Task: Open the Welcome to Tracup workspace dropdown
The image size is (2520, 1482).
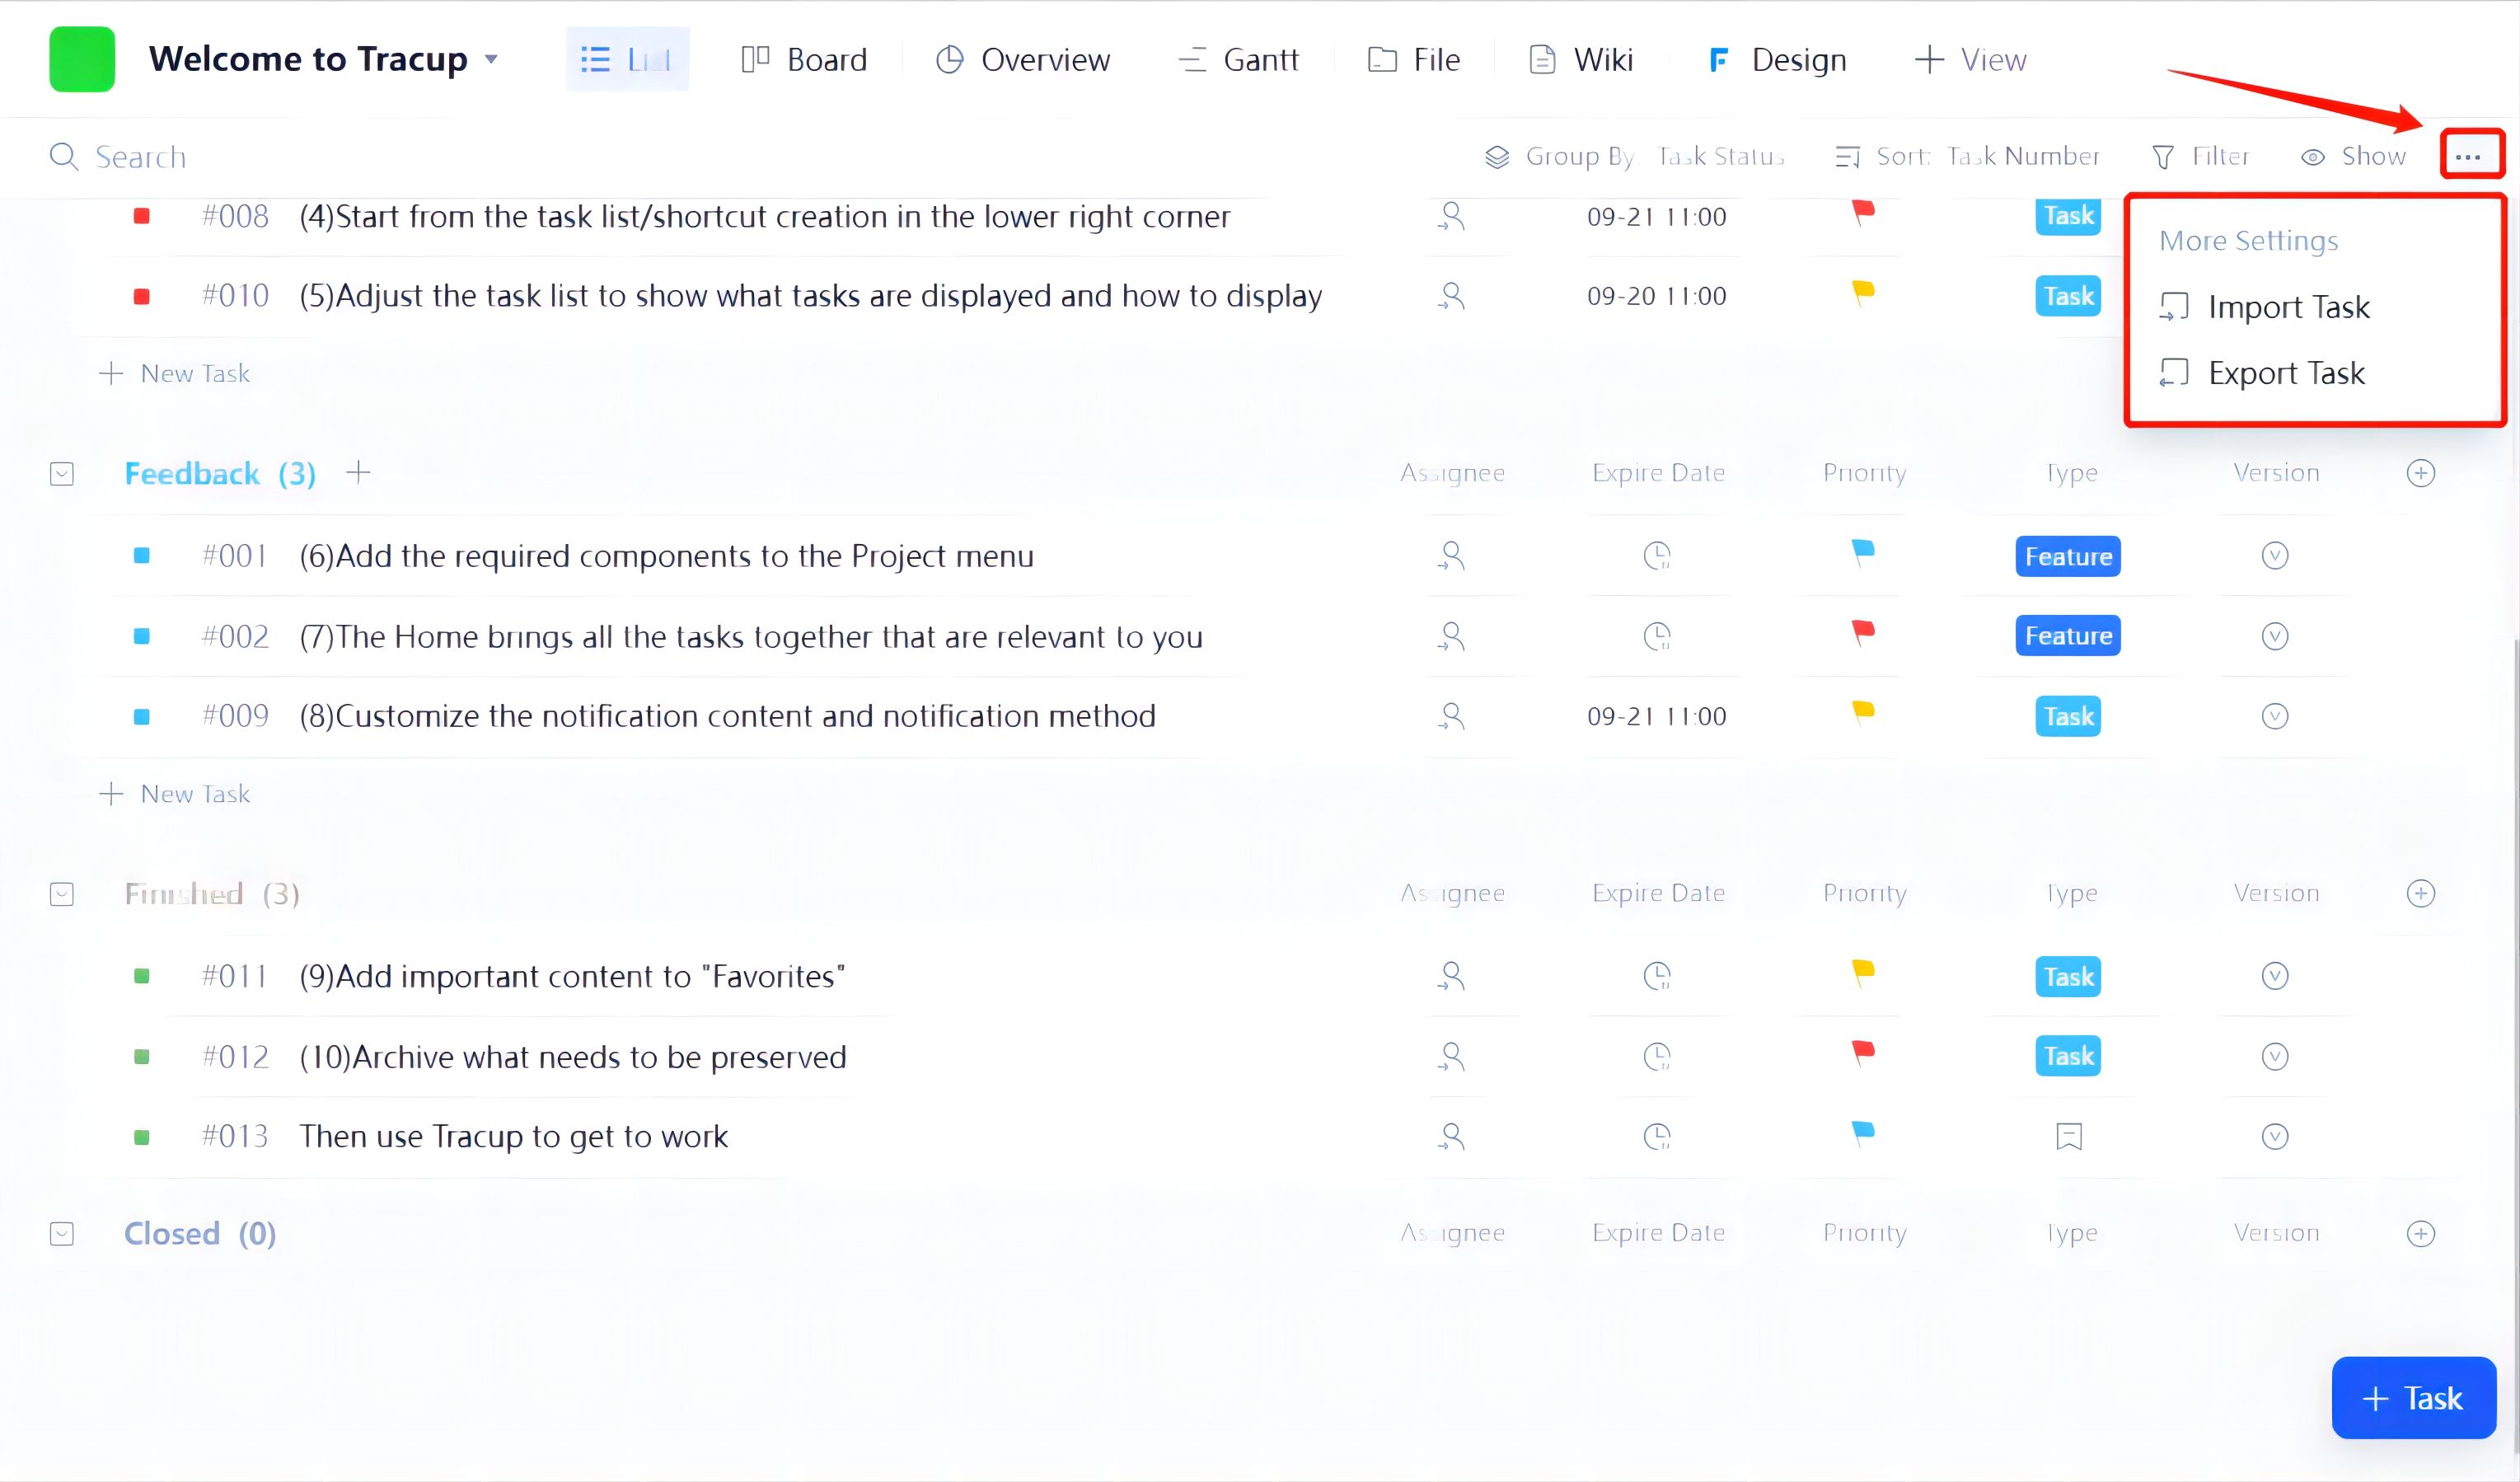Action: pos(492,59)
